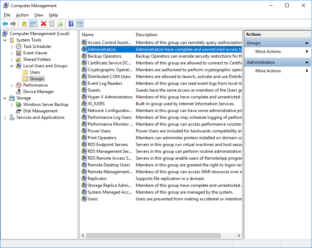The image size is (312, 248).
Task: Click the blue Help icon in the toolbar
Action: tap(71, 24)
